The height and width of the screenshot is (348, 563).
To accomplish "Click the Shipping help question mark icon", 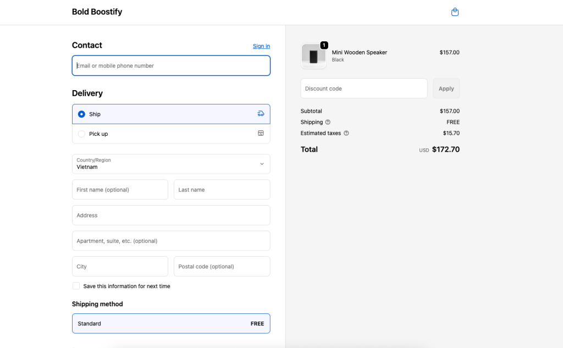I will (328, 122).
